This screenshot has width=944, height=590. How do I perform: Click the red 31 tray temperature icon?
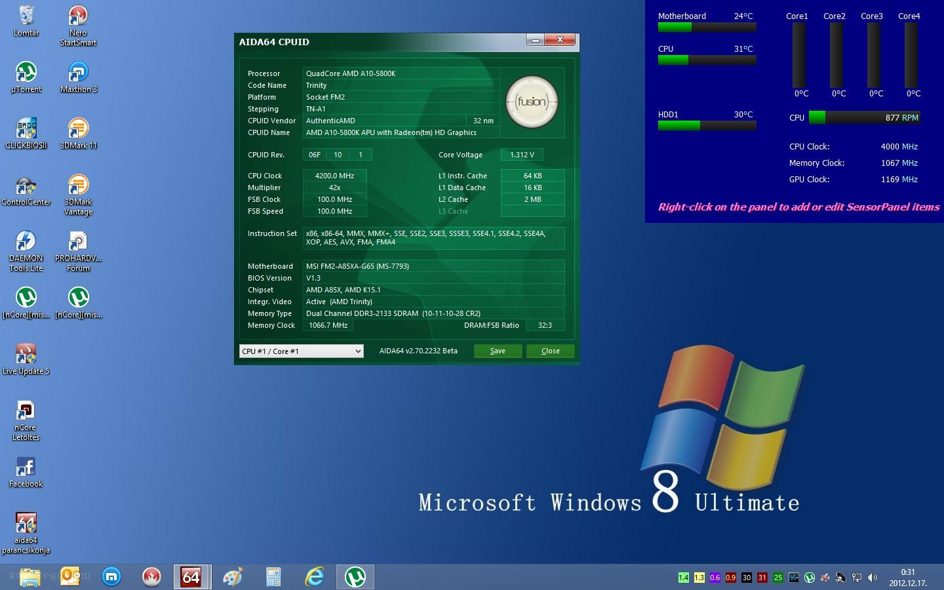click(762, 578)
